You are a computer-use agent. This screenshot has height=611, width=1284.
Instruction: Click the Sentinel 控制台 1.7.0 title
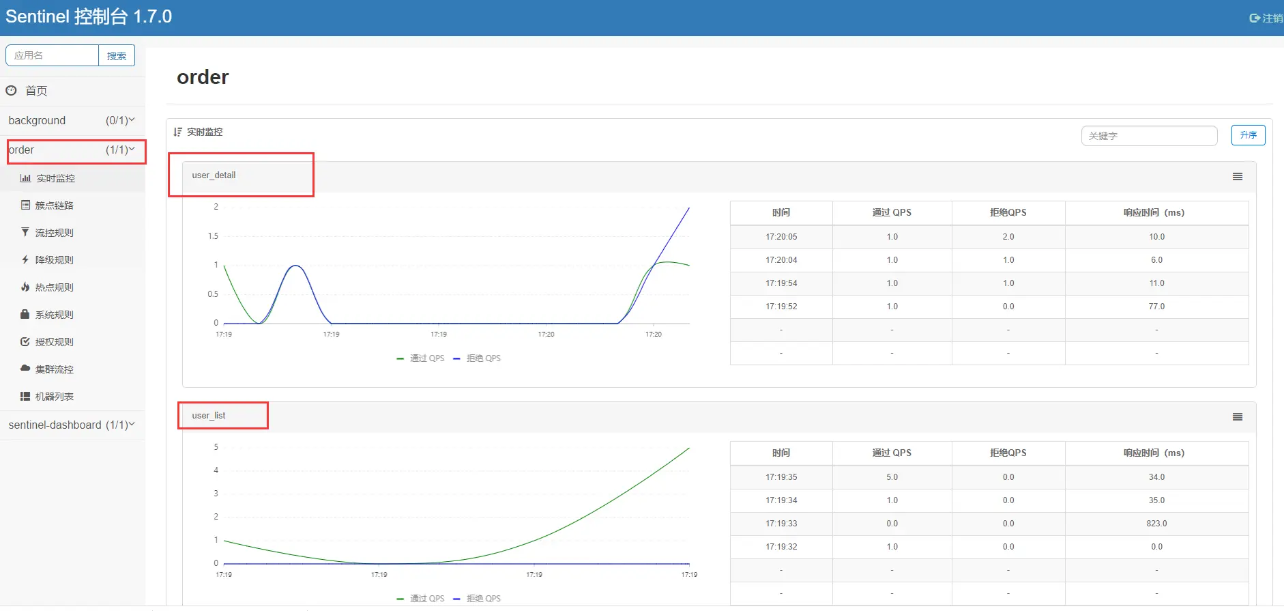pyautogui.click(x=89, y=16)
